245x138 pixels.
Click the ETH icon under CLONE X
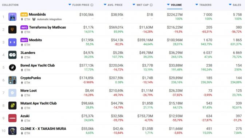pyautogui.click(x=22, y=133)
